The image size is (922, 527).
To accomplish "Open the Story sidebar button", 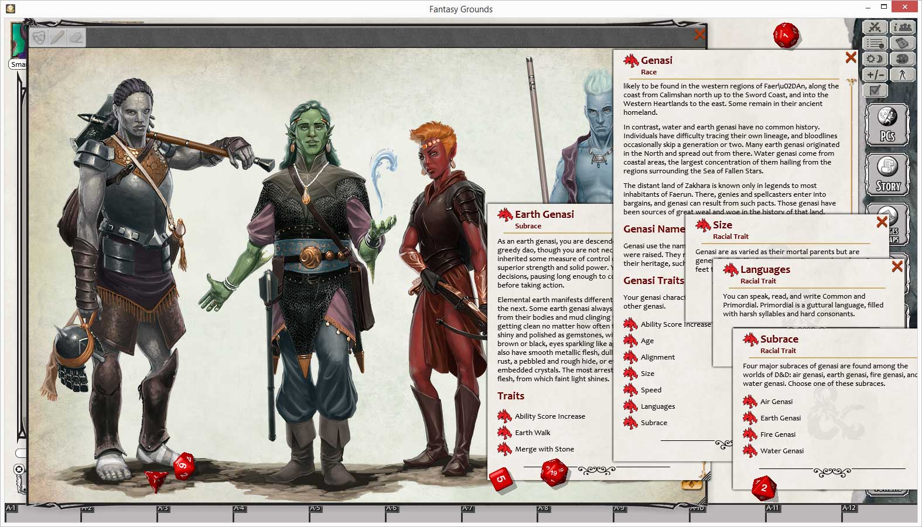I will click(887, 174).
